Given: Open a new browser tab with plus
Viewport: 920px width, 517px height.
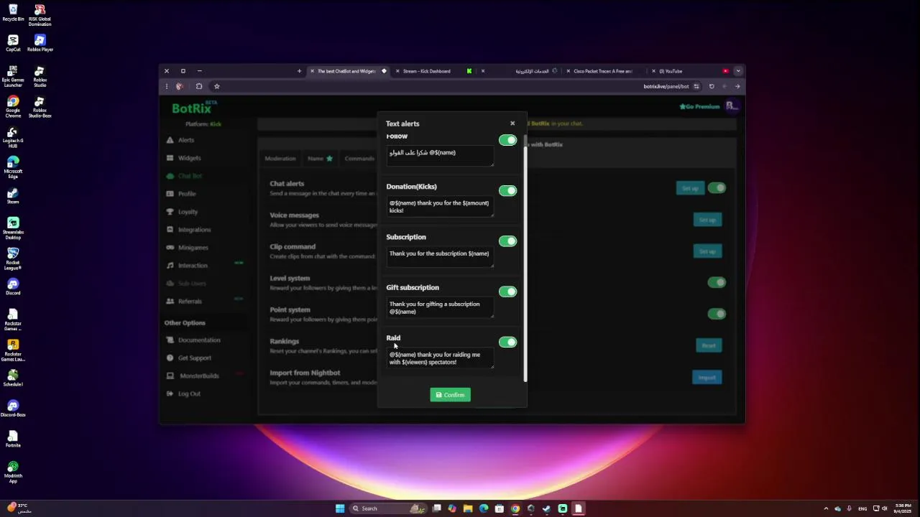Looking at the screenshot, I should [x=299, y=71].
